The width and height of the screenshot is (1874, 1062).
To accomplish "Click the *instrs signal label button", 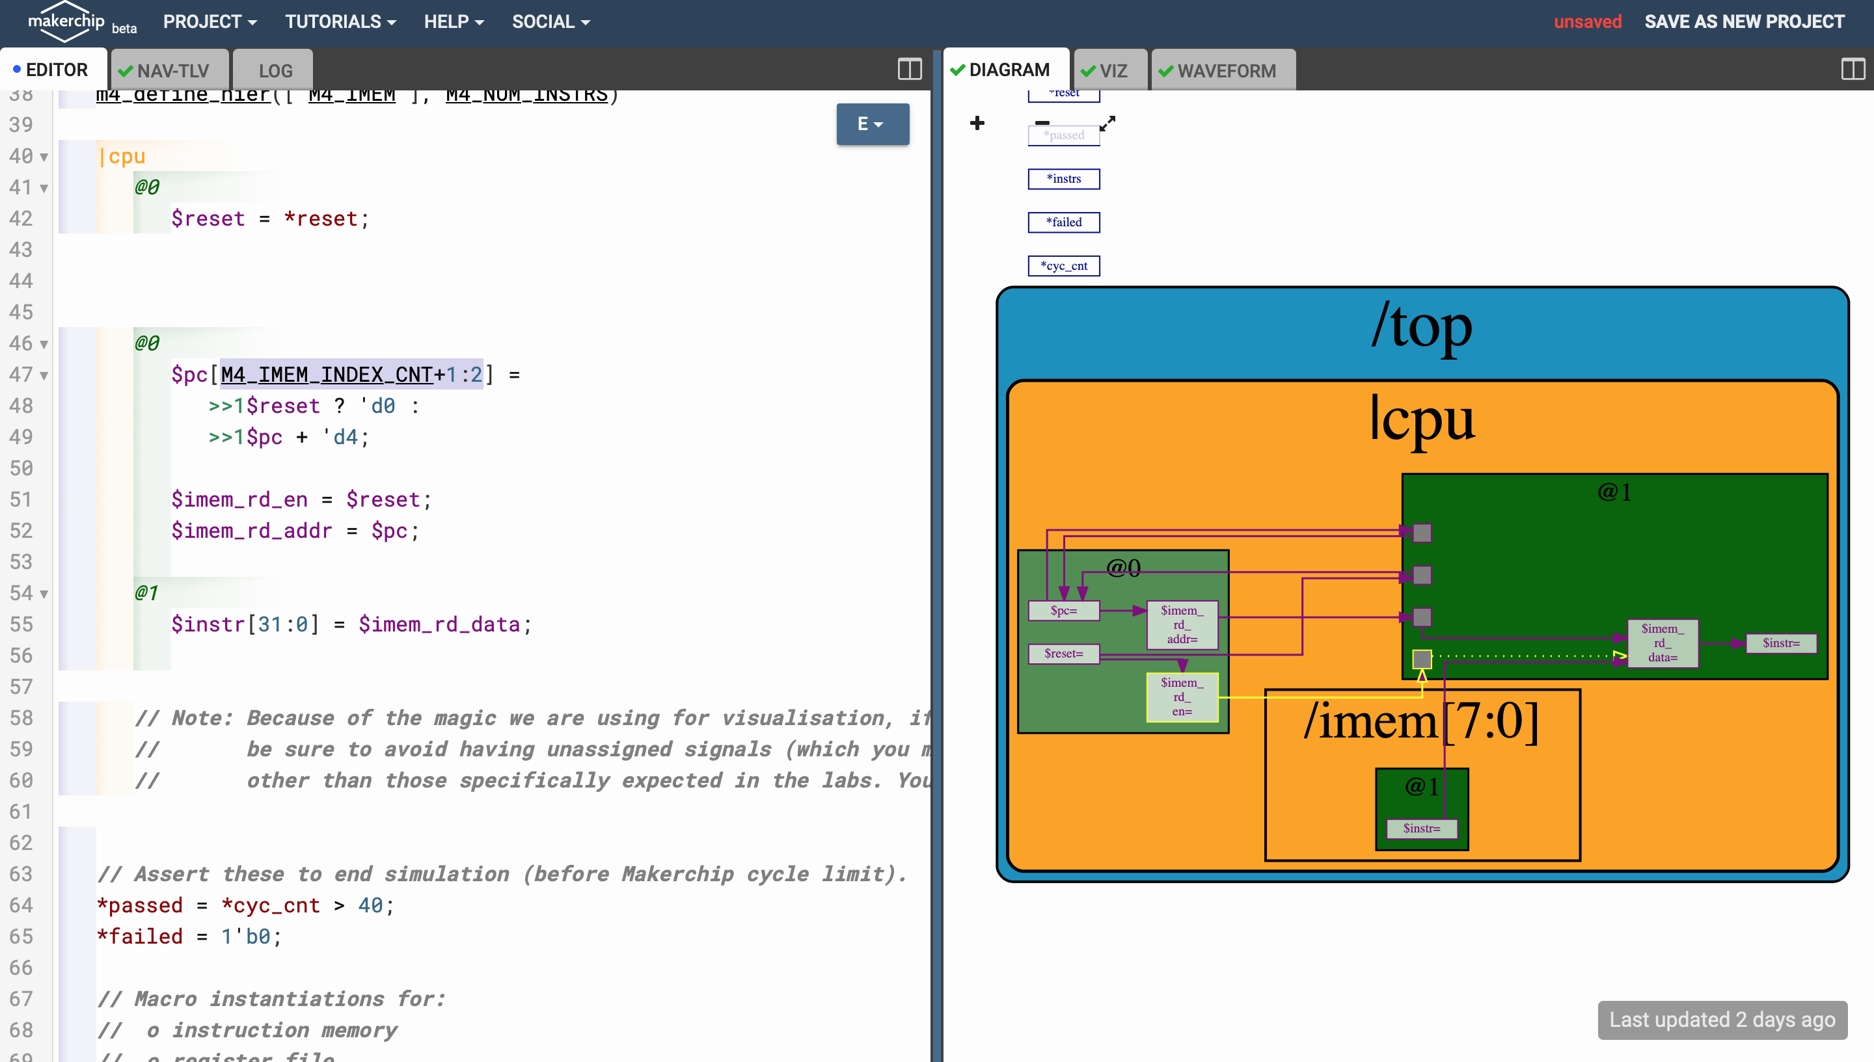I will (x=1063, y=179).
